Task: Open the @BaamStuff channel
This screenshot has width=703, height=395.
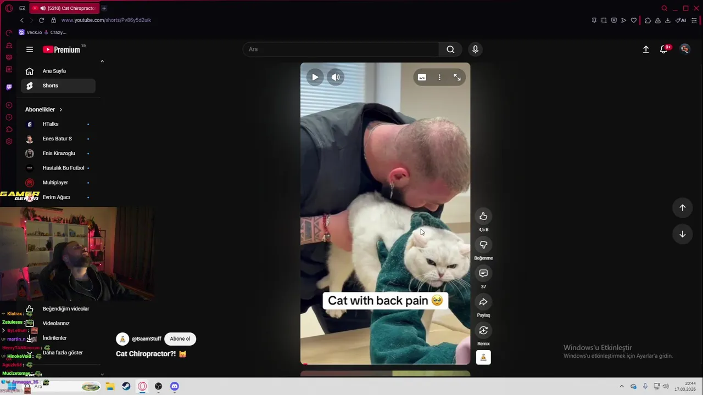Action: coord(147,339)
